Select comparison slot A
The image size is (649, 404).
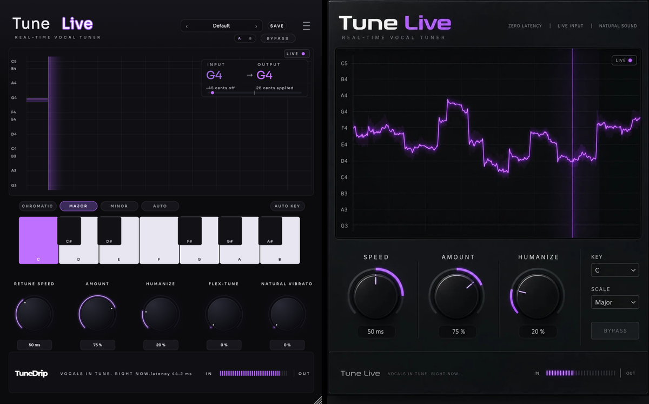click(x=240, y=38)
